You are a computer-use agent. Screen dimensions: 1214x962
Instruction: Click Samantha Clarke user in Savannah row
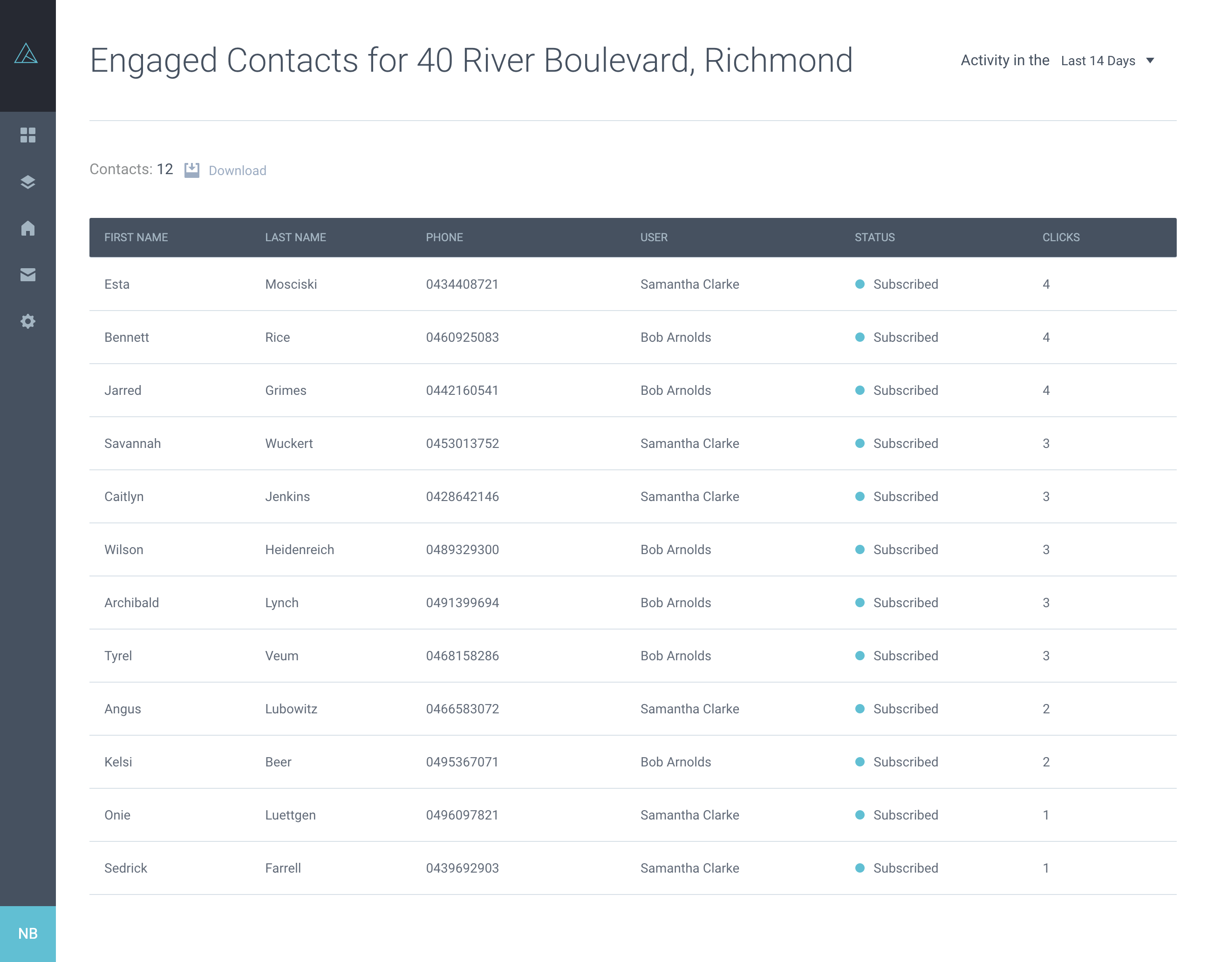click(689, 444)
